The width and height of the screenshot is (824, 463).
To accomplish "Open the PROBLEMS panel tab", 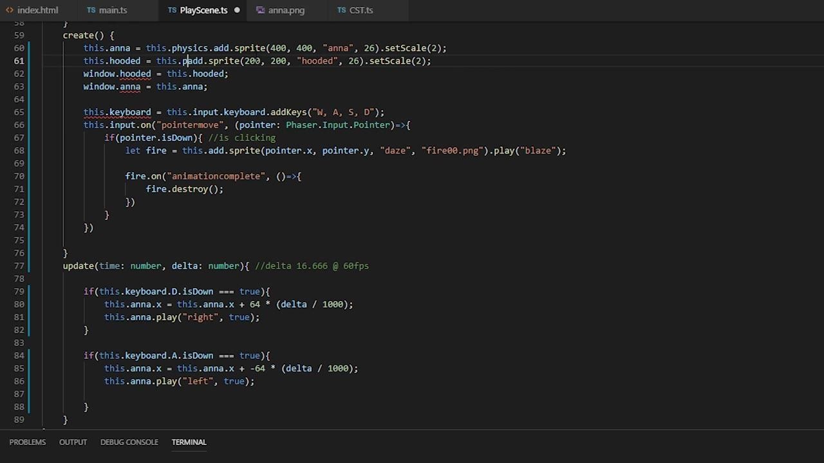I will (28, 442).
